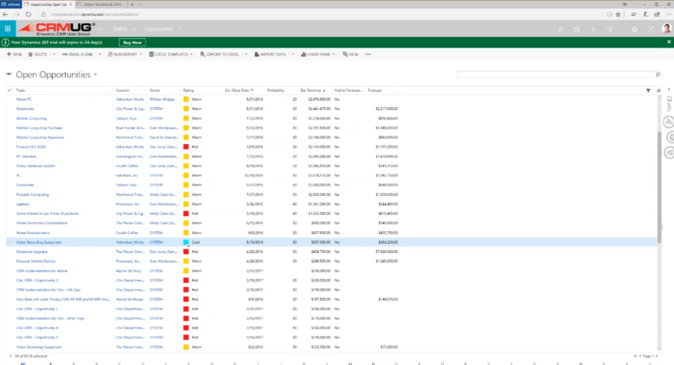Click red Hot swatch for Notebook Upgrade

(186, 252)
